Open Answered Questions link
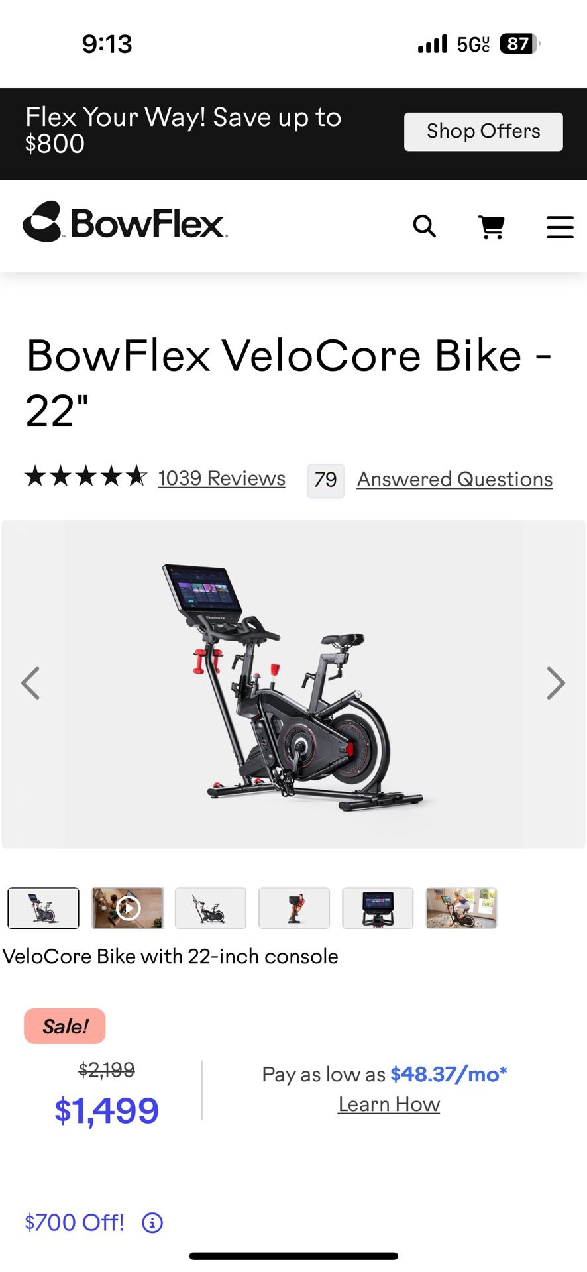Viewport: 587px width, 1272px height. point(455,479)
